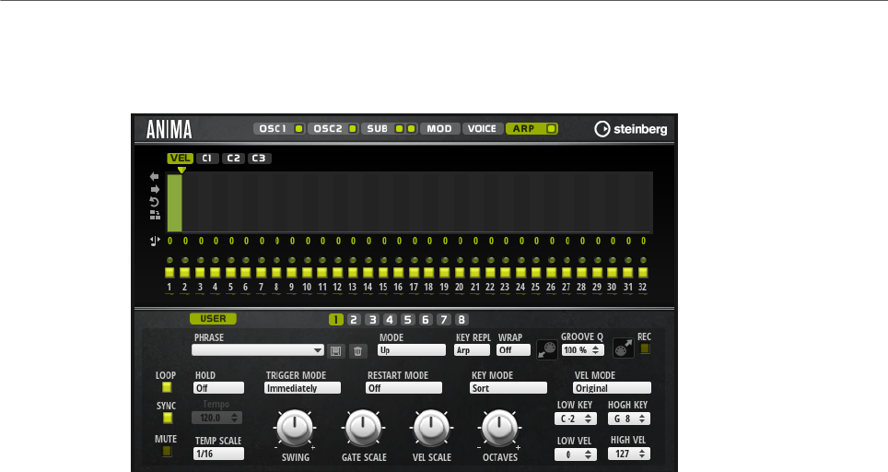Click the HIGH VEL 127 value field
Viewport: 888px width, 472px height.
628,454
